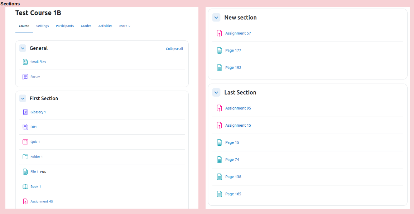Click the Assignment 15 upload icon
The height and width of the screenshot is (214, 414).
coord(220,125)
